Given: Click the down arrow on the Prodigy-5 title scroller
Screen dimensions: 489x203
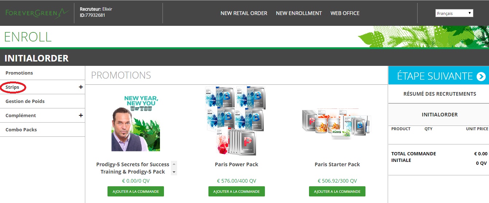Looking at the screenshot, I should click(x=174, y=172).
